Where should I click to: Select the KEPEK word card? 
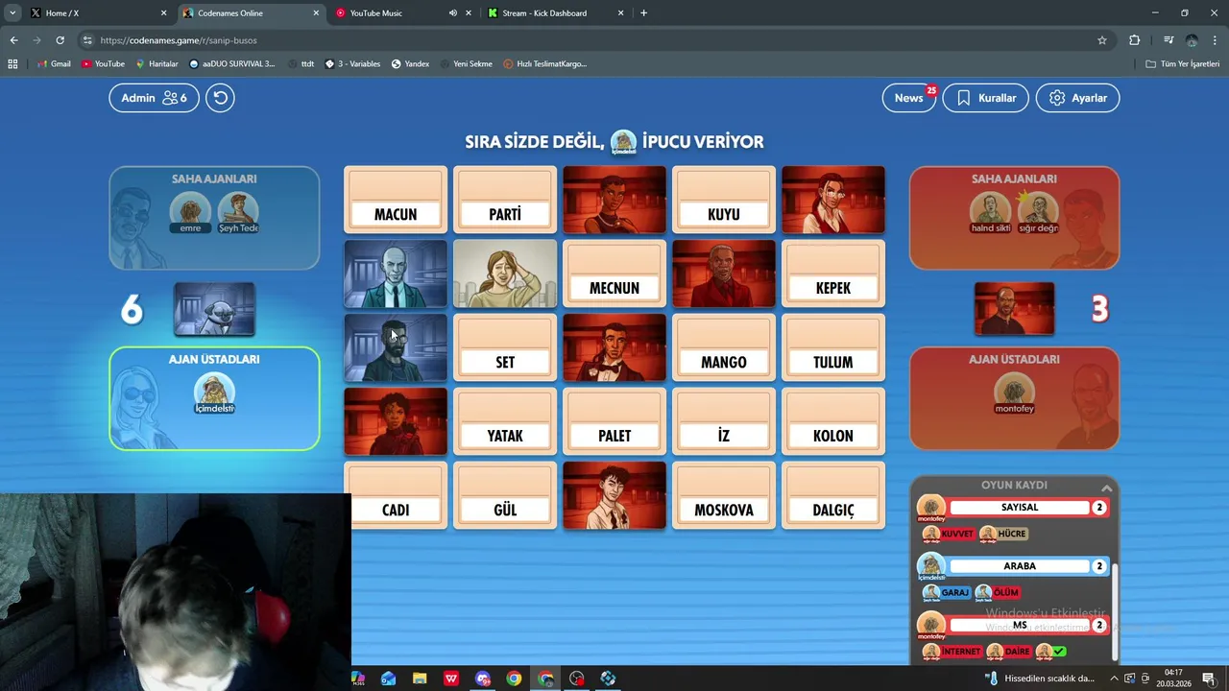833,274
